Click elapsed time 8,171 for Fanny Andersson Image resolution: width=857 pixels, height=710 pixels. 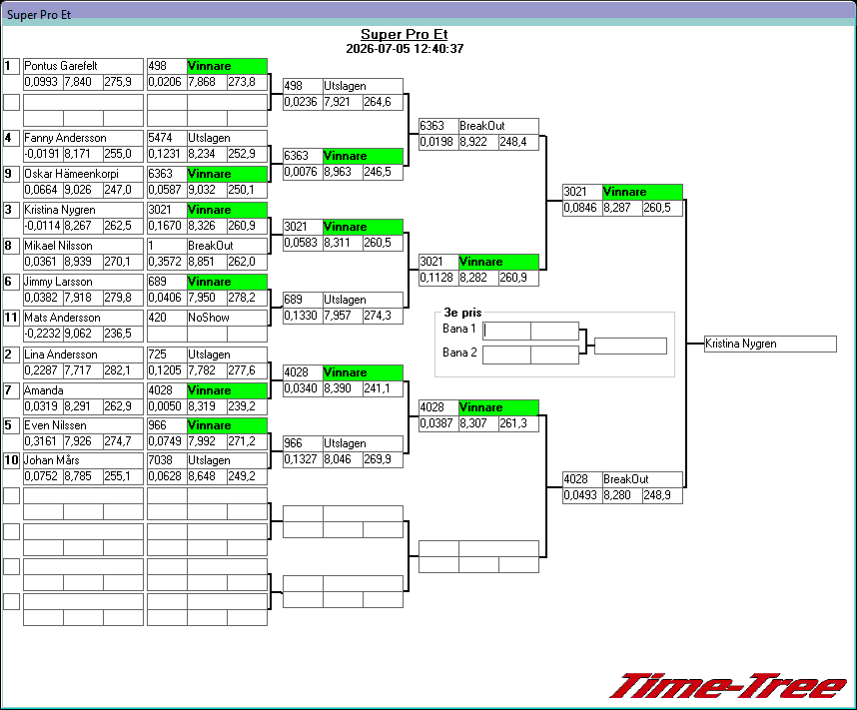(x=83, y=154)
